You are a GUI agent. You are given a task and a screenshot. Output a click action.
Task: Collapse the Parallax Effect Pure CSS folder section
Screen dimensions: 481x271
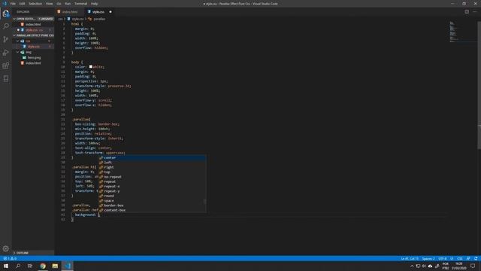coord(33,35)
